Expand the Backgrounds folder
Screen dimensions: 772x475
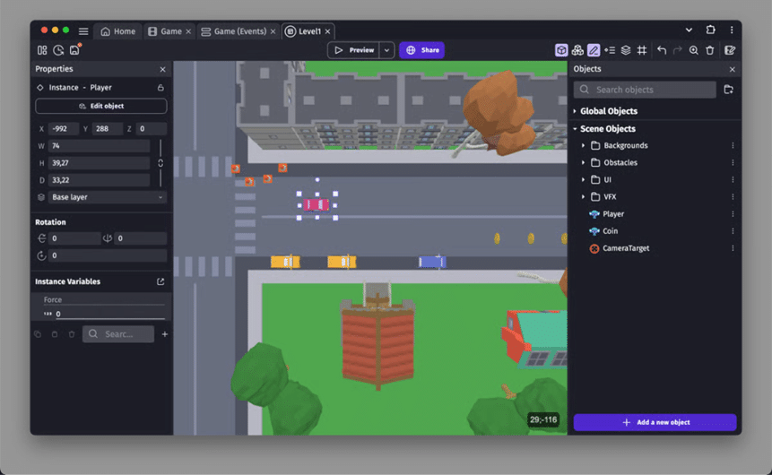click(584, 146)
